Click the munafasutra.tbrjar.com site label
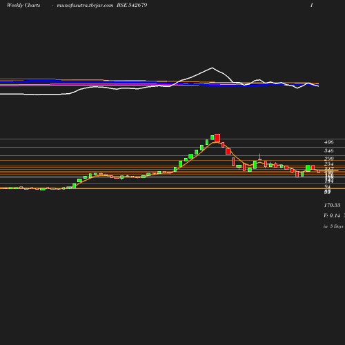Screen dimensions: 345x345 click(x=85, y=6)
